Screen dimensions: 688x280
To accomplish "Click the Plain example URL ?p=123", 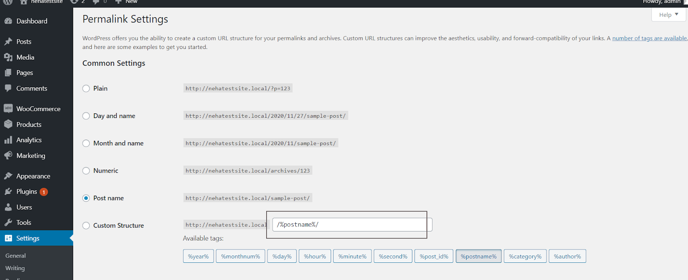I will pos(238,88).
